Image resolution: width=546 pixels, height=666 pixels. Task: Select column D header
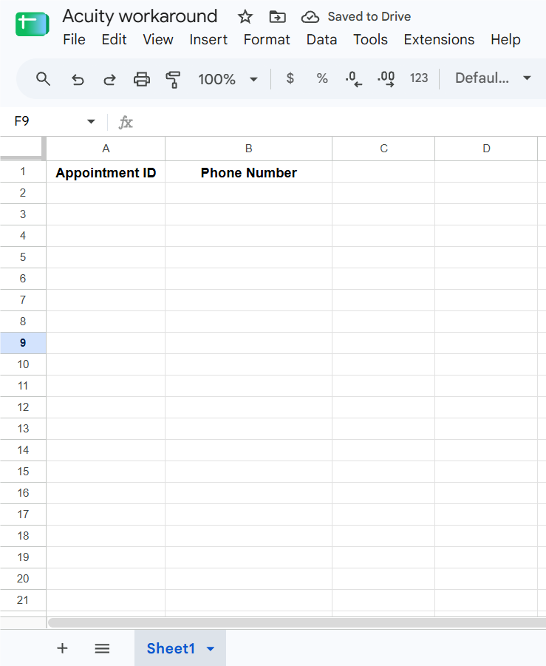tap(487, 149)
